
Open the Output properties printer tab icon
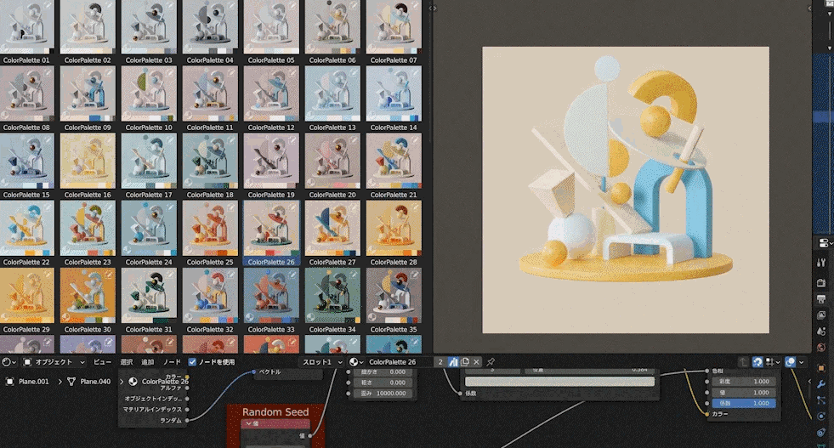coord(821,299)
